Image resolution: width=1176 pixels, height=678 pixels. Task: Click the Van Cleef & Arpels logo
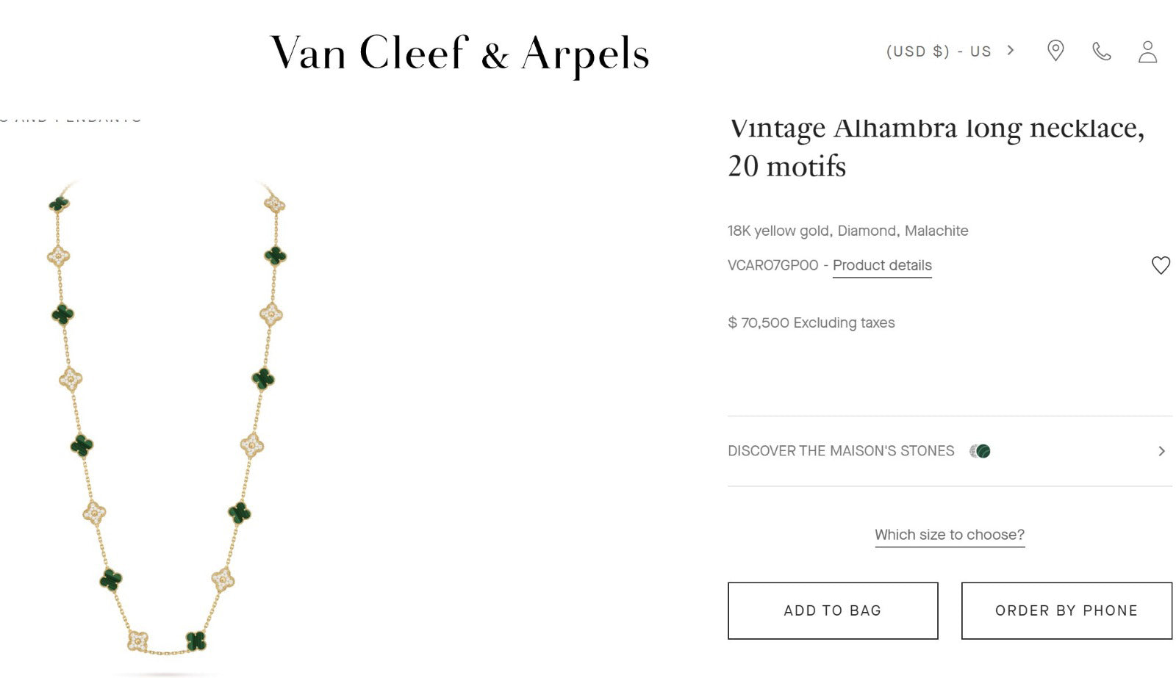tap(460, 53)
